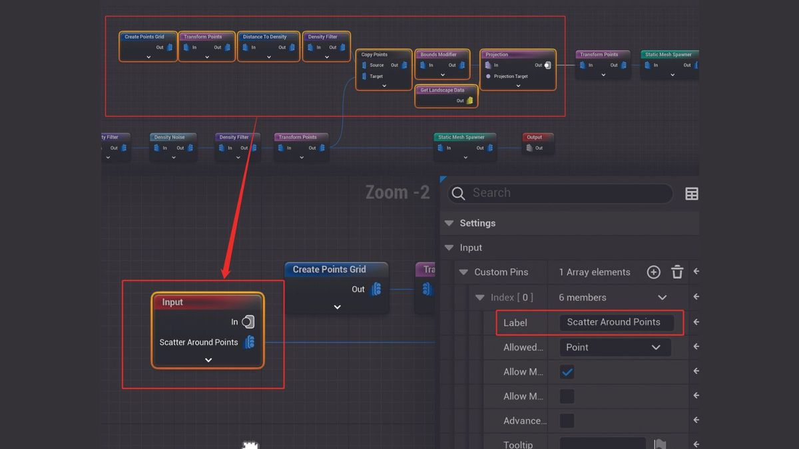The image size is (799, 449).
Task: Collapse the Settings section
Action: click(449, 223)
